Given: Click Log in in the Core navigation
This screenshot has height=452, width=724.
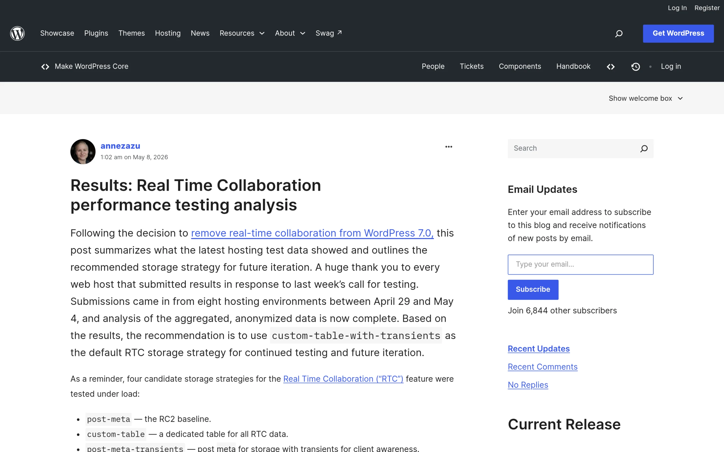Looking at the screenshot, I should click(671, 66).
